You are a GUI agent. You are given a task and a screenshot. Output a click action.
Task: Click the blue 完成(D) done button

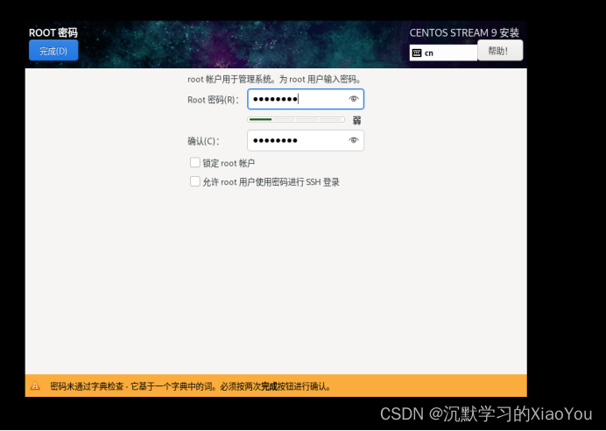click(53, 51)
